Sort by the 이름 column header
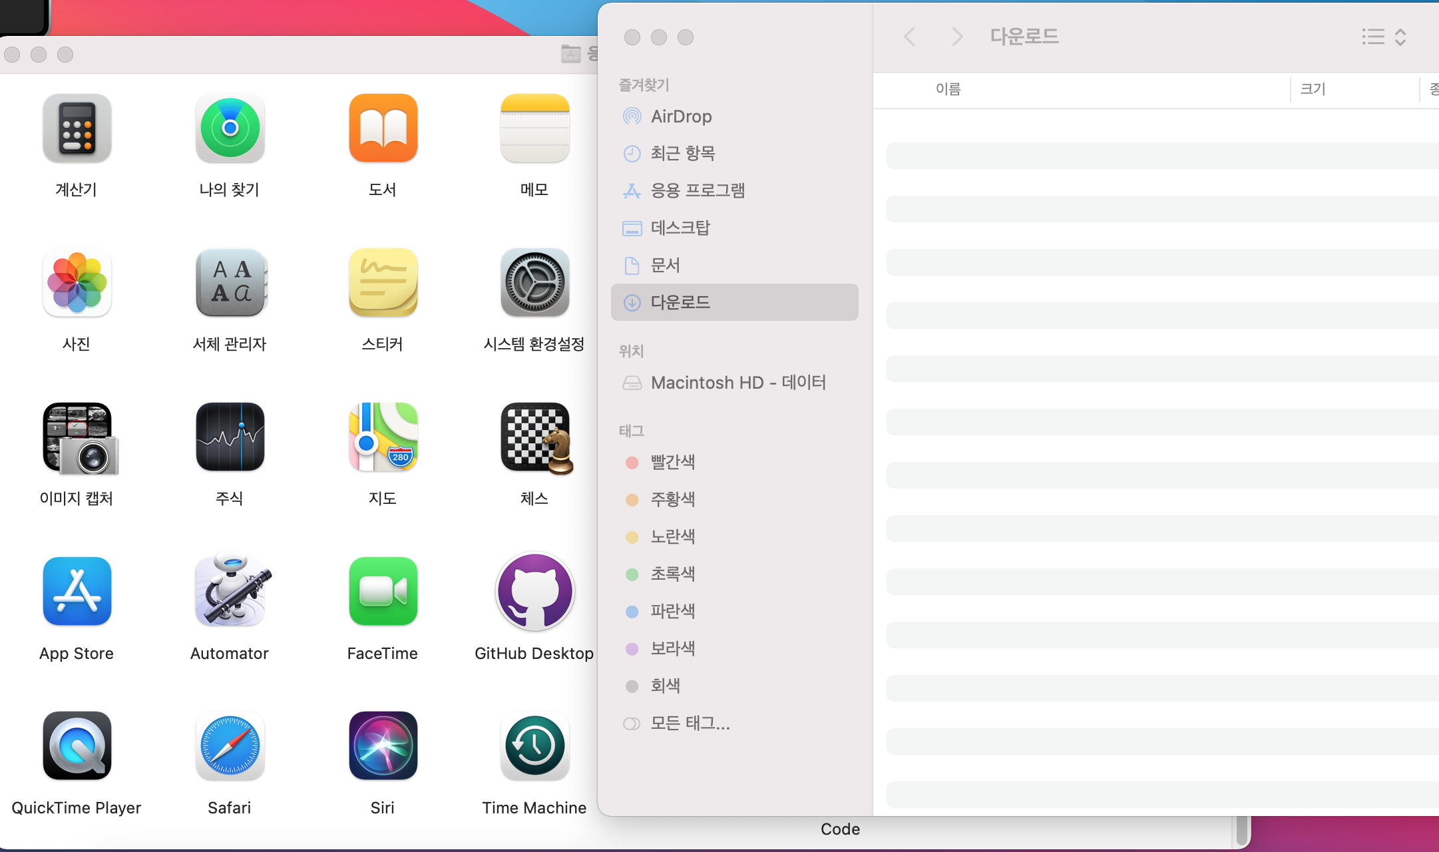 click(948, 89)
